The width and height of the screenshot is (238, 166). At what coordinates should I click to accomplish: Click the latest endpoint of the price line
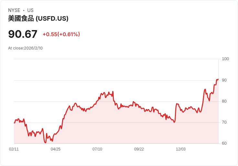coord(218,79)
